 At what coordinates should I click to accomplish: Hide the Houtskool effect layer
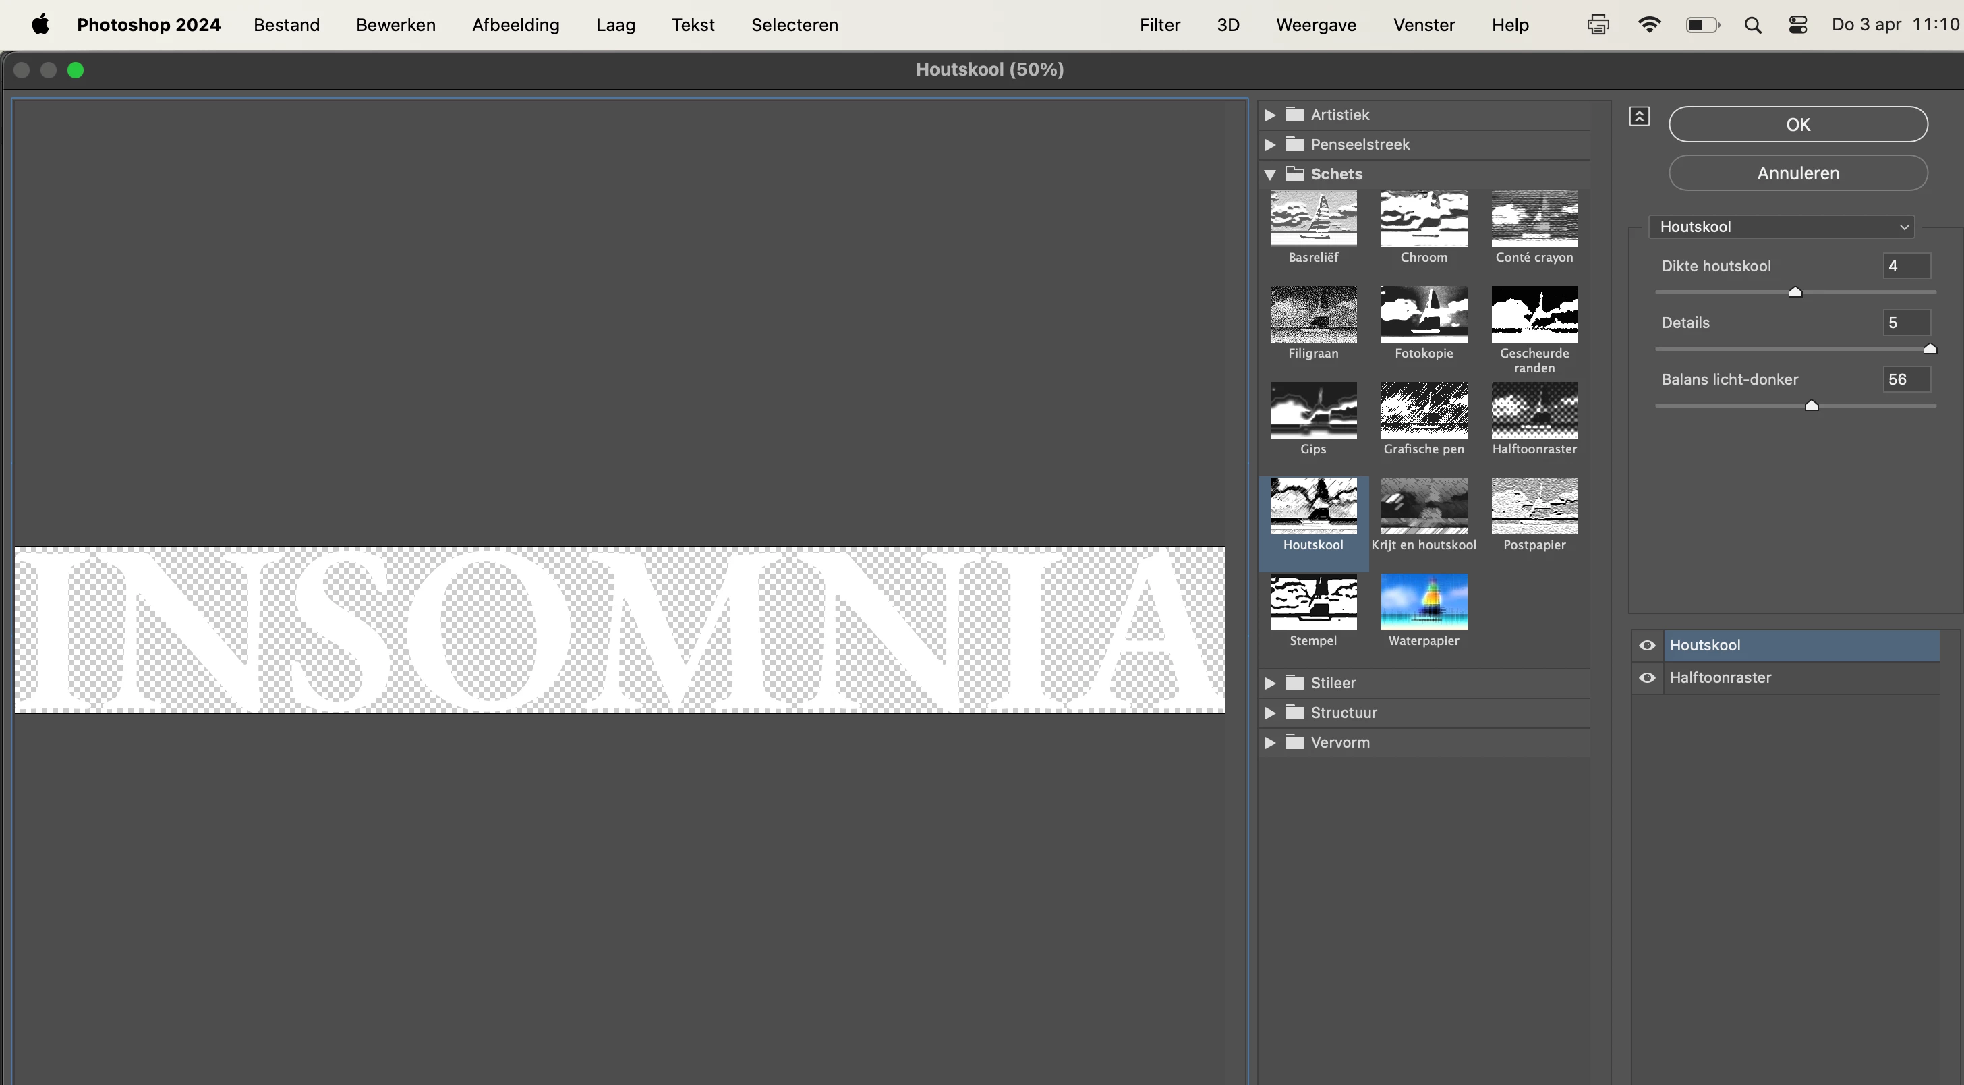click(x=1647, y=646)
